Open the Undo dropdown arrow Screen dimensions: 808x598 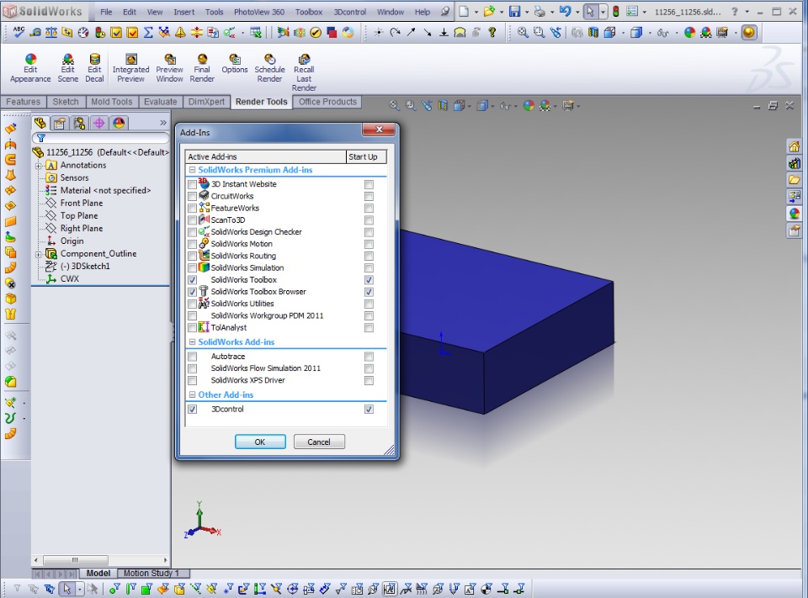click(577, 12)
